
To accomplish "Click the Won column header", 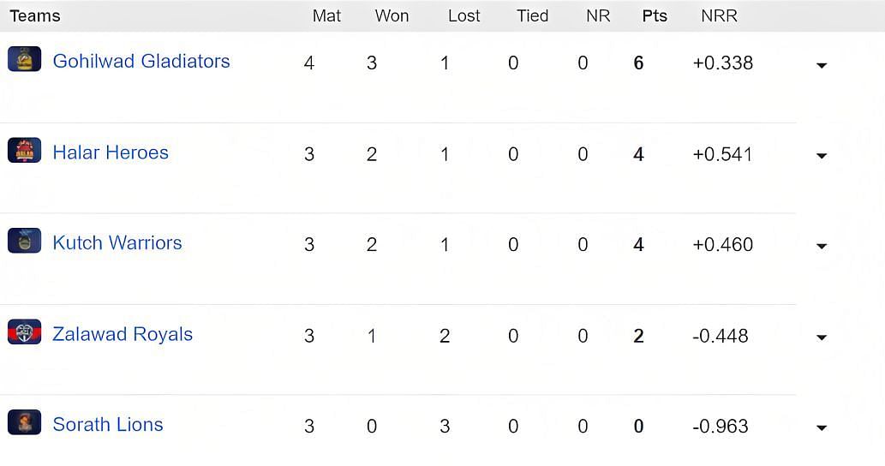I will pos(392,15).
